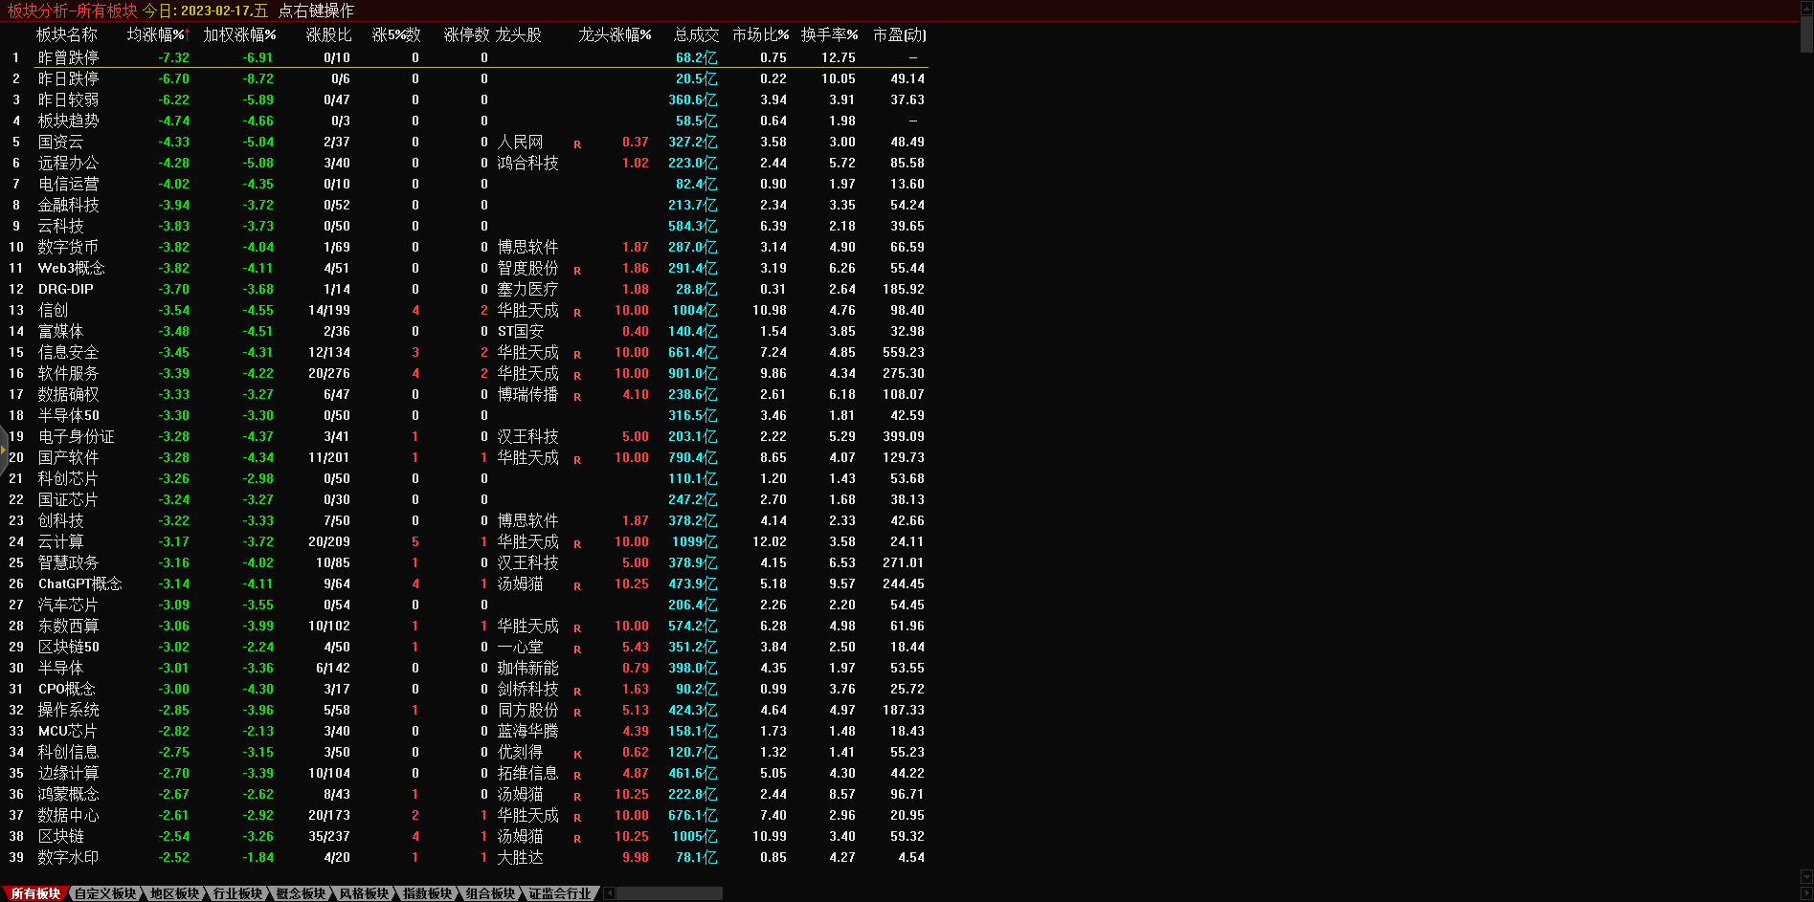Click the K marker beside 优刻得
The height and width of the screenshot is (902, 1814).
(577, 755)
